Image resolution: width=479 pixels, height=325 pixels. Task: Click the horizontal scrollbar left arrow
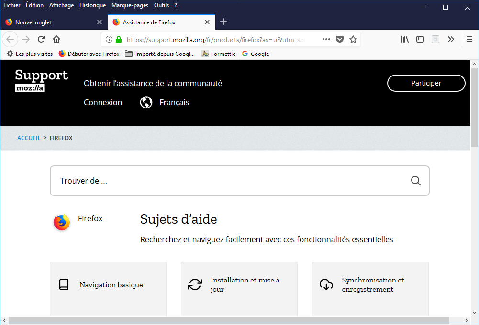click(x=4, y=320)
